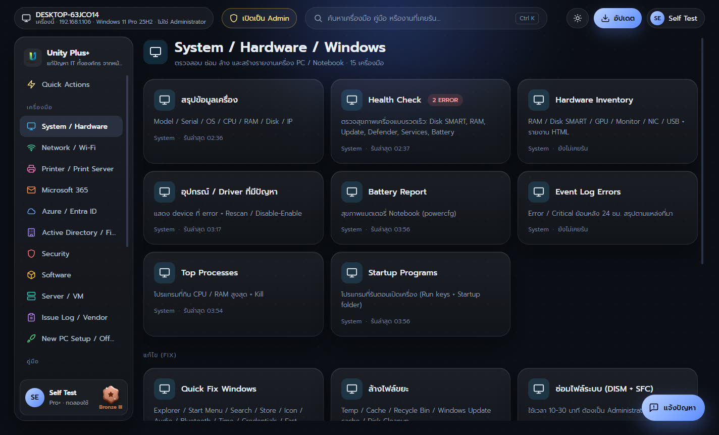Click the แจ้งปัญหา report problem button
The height and width of the screenshot is (435, 719).
pos(673,408)
